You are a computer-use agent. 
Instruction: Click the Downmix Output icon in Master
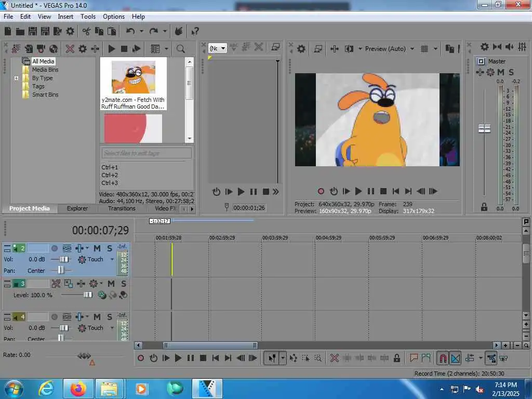pyautogui.click(x=497, y=47)
